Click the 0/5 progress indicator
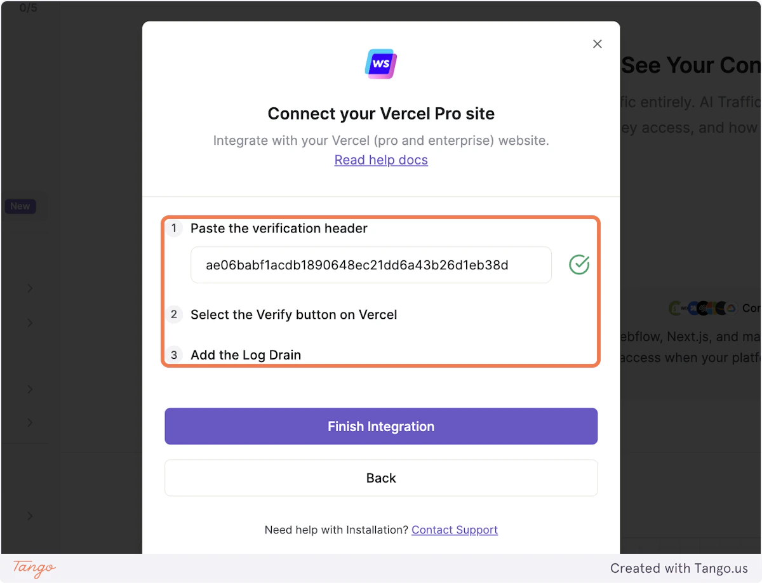This screenshot has width=762, height=583. 28,8
